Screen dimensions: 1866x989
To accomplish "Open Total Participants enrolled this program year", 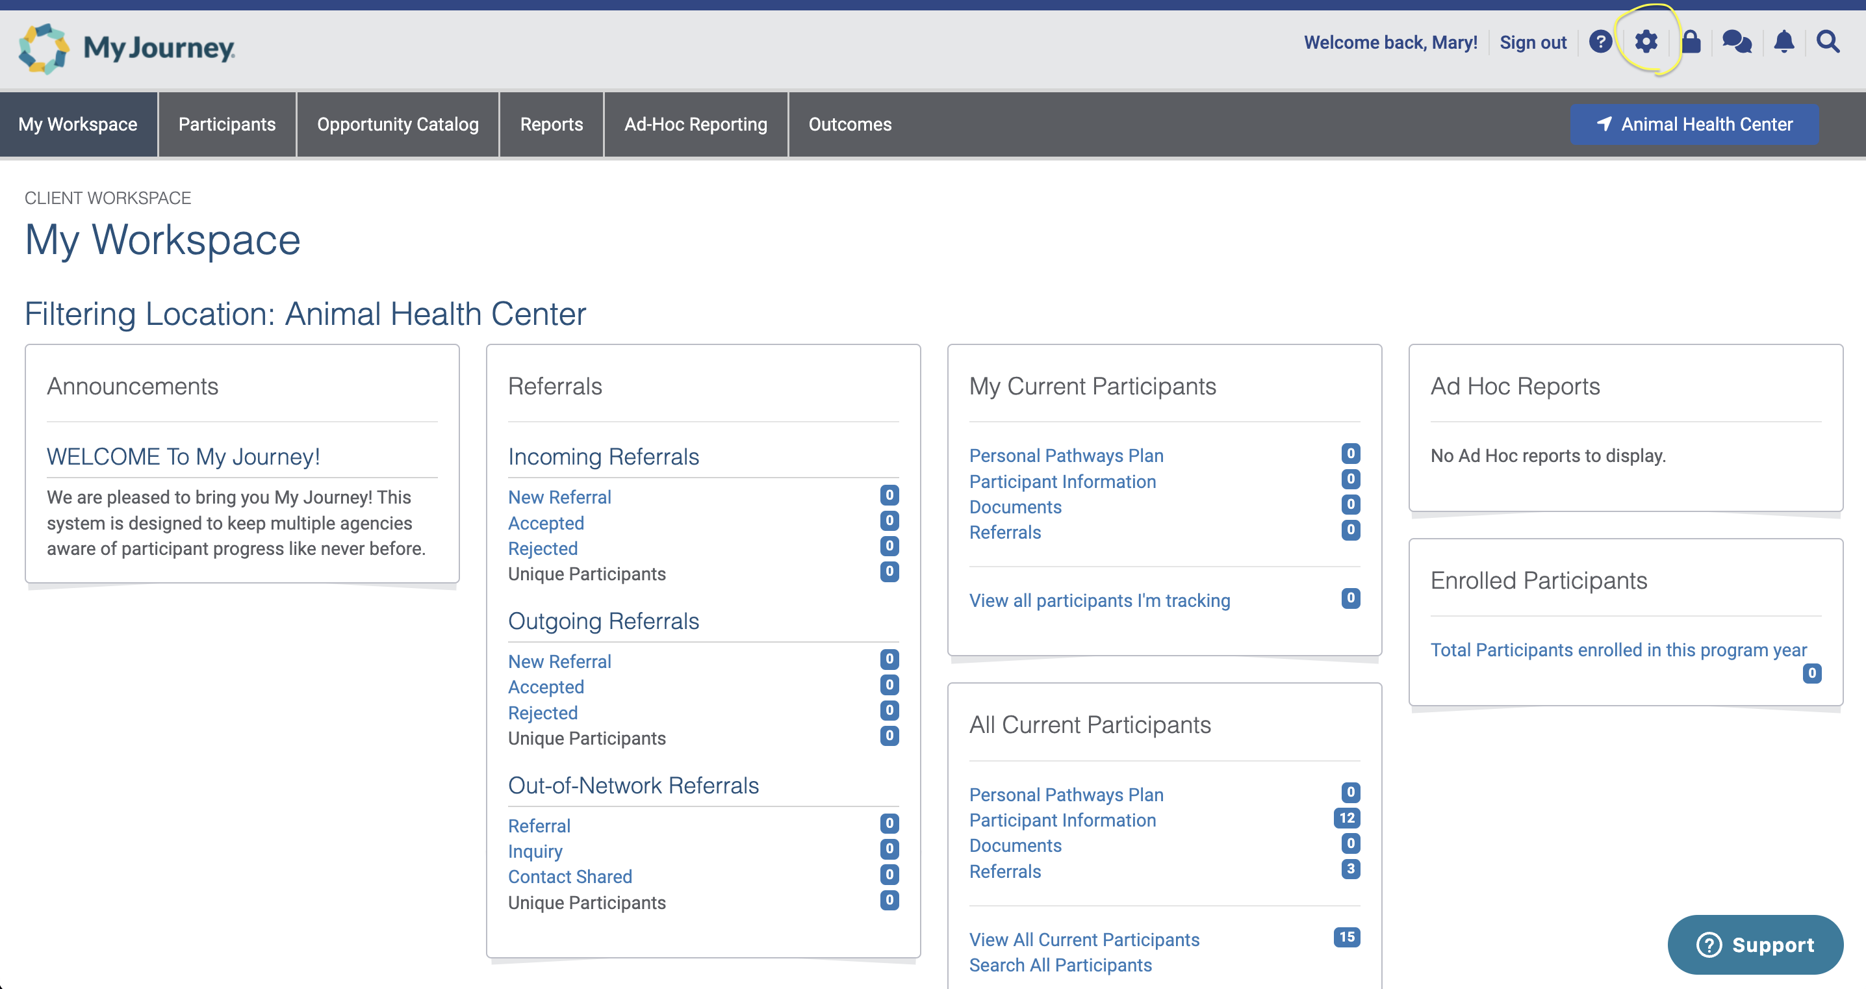I will tap(1618, 650).
